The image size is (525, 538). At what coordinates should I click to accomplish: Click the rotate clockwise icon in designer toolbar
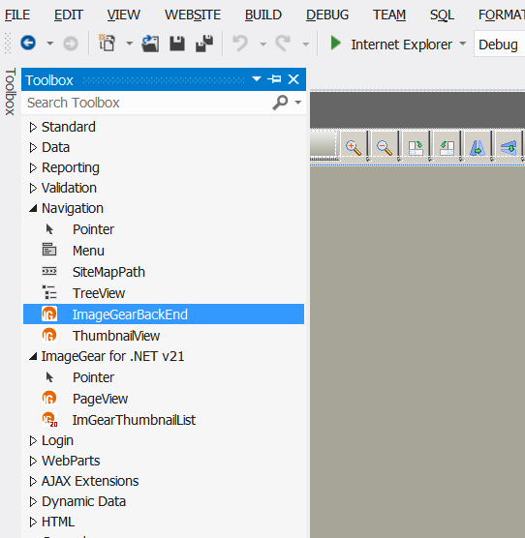coord(416,148)
